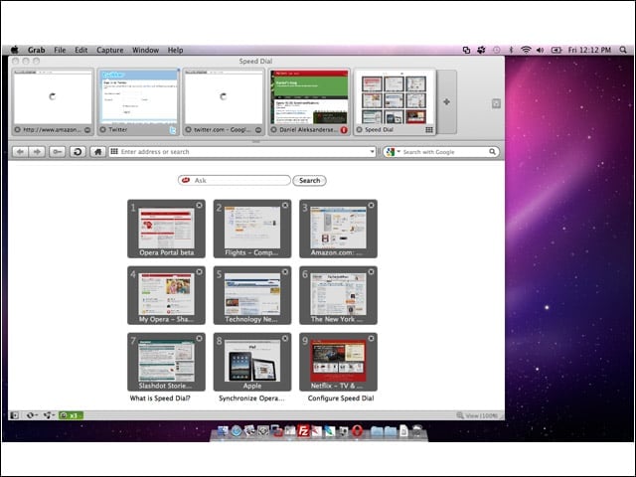
Task: Open Opera Link sync status icon
Action: pyautogui.click(x=32, y=415)
